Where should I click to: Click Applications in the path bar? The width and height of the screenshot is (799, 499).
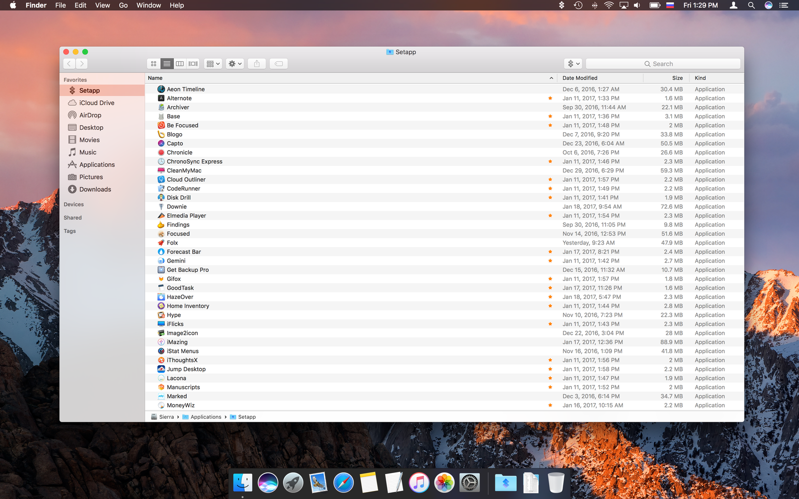202,417
